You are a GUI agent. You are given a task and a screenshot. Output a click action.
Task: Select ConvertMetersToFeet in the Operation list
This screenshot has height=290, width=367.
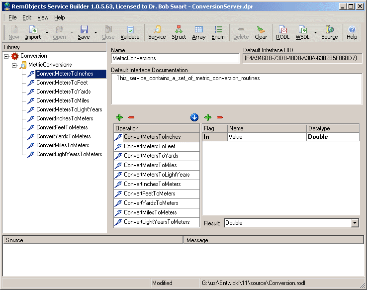(x=157, y=147)
